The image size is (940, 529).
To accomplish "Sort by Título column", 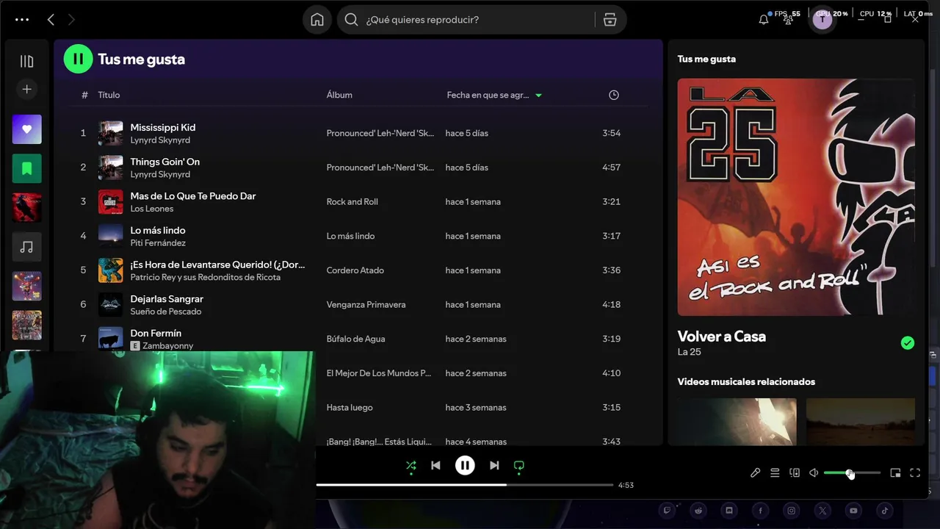I will (109, 95).
